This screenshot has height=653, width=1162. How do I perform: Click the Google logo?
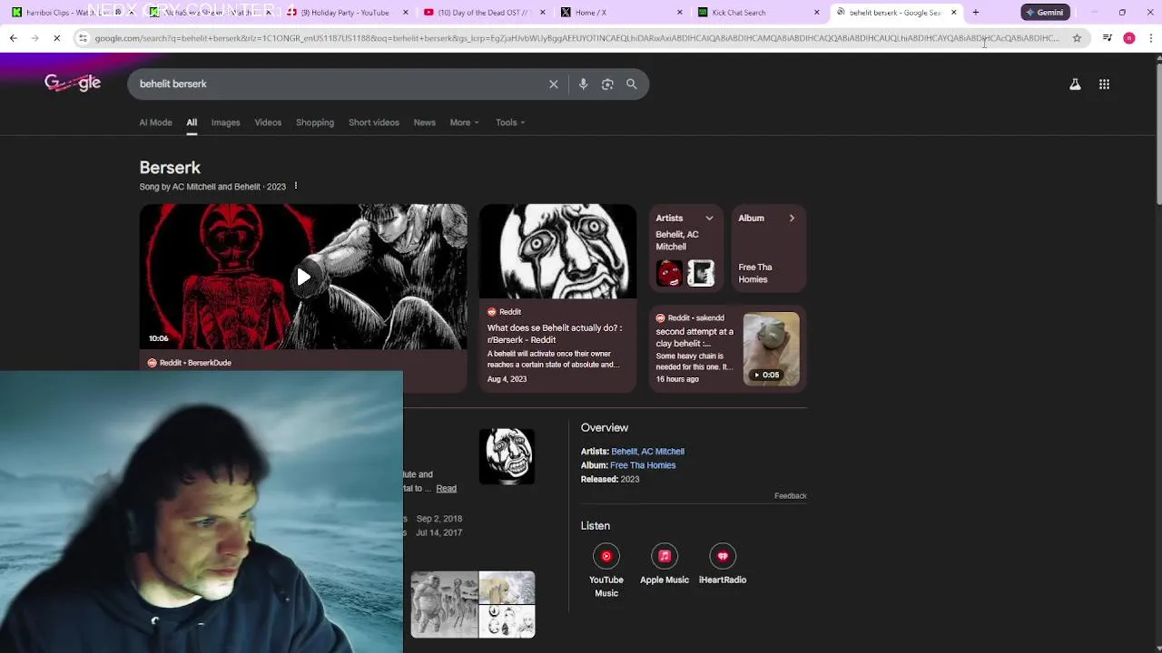[73, 83]
